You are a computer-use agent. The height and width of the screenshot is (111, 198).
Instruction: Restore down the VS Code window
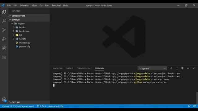click(186, 6)
